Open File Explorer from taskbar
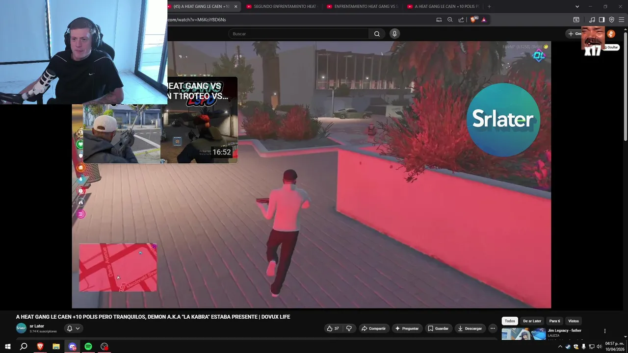Viewport: 628px width, 353px height. point(56,347)
